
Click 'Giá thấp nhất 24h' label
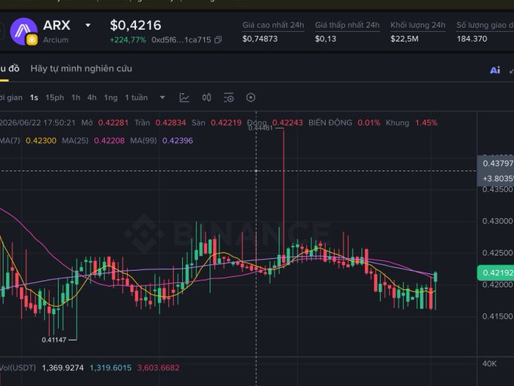(x=347, y=25)
